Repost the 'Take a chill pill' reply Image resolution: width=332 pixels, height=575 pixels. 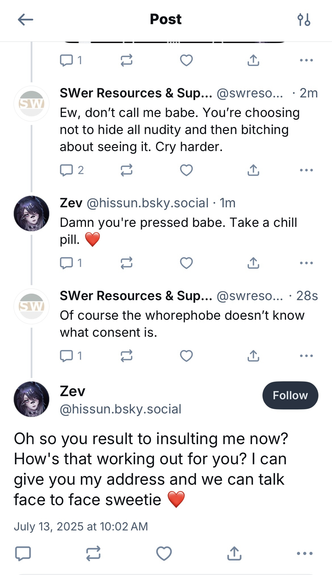click(x=126, y=263)
